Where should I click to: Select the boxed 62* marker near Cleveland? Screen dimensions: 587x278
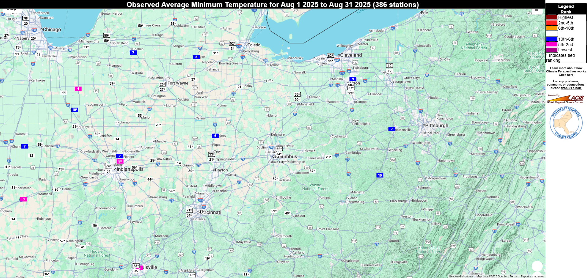[x=330, y=56]
